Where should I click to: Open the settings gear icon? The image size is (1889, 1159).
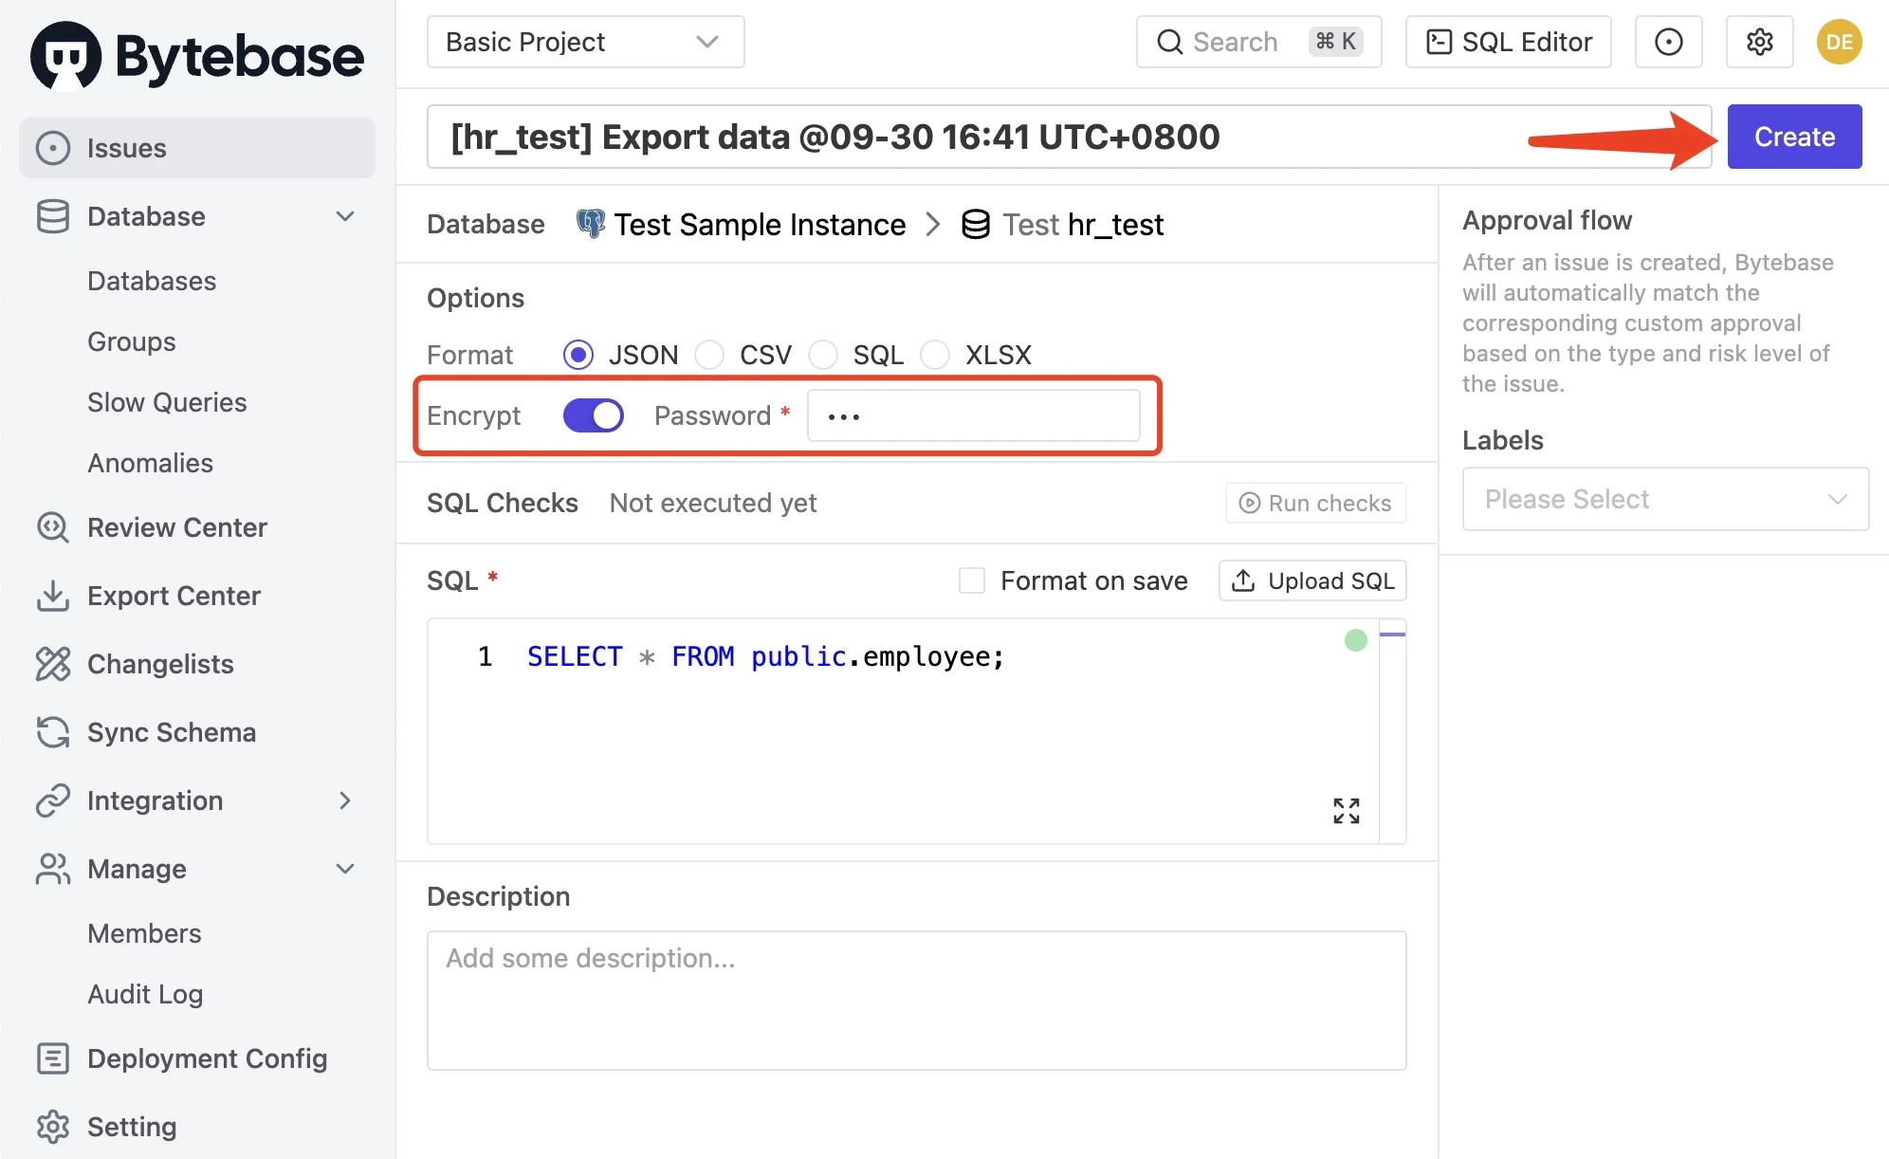1759,42
